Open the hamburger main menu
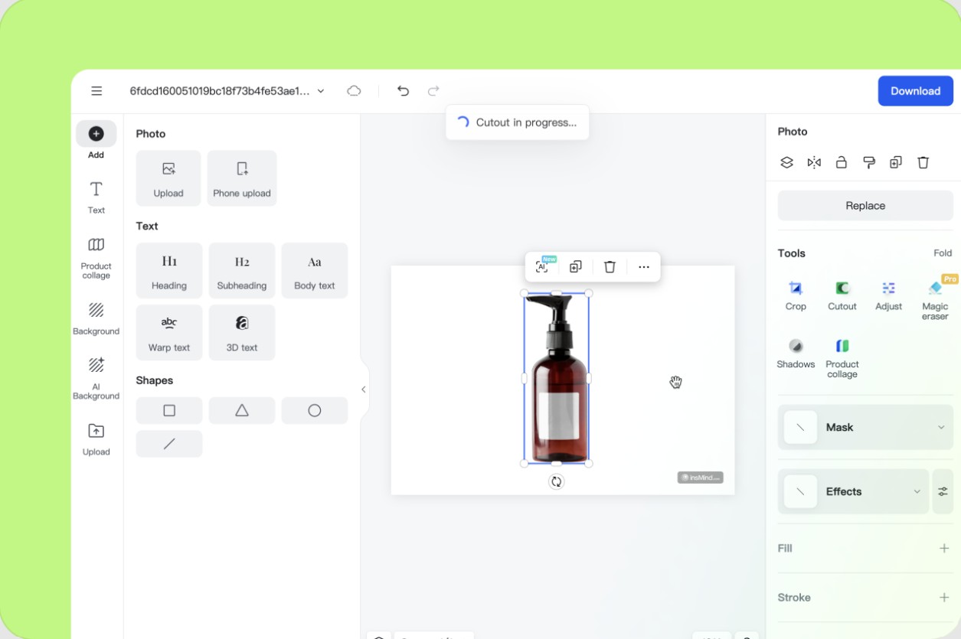 tap(96, 91)
